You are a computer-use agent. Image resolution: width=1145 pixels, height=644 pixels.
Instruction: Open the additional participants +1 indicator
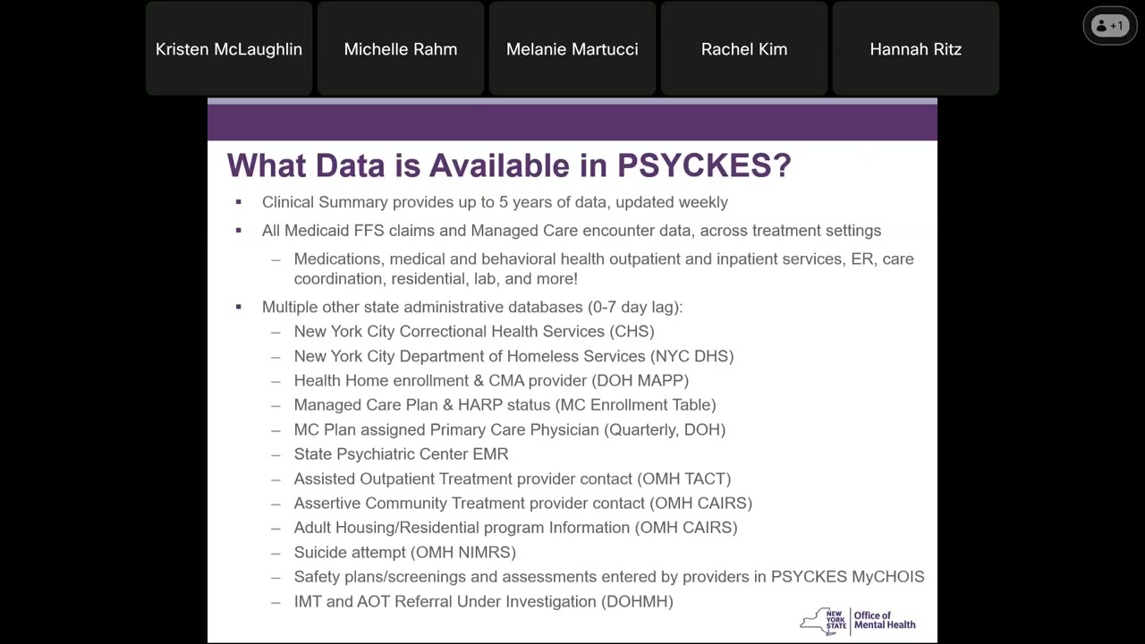tap(1110, 26)
